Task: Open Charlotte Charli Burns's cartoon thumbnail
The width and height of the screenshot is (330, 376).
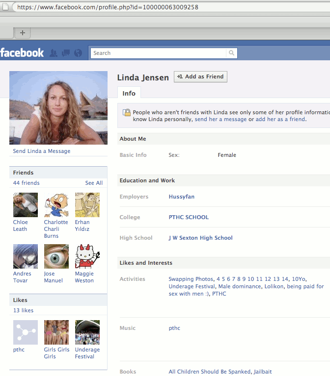Action: pyautogui.click(x=56, y=205)
